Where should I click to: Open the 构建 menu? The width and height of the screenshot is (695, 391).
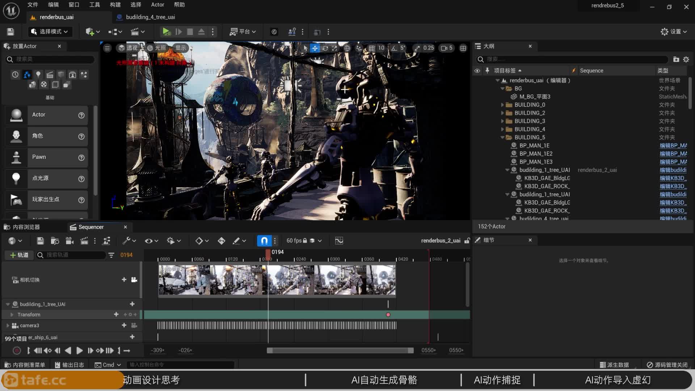click(115, 5)
